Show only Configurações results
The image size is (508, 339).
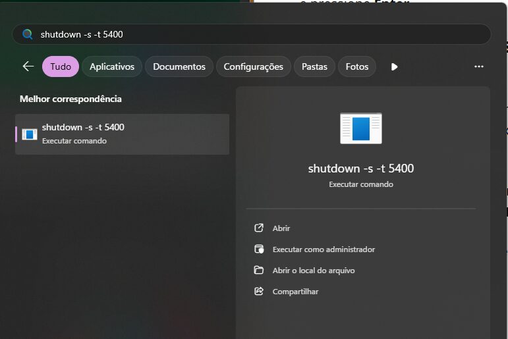[x=253, y=66]
